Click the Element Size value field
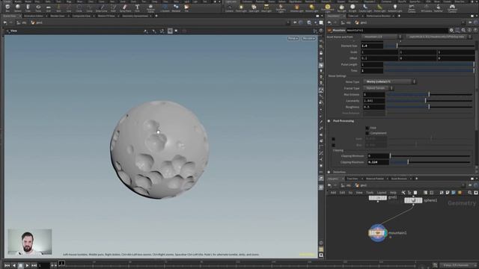Screen dimensions: 479x269 point(372,46)
